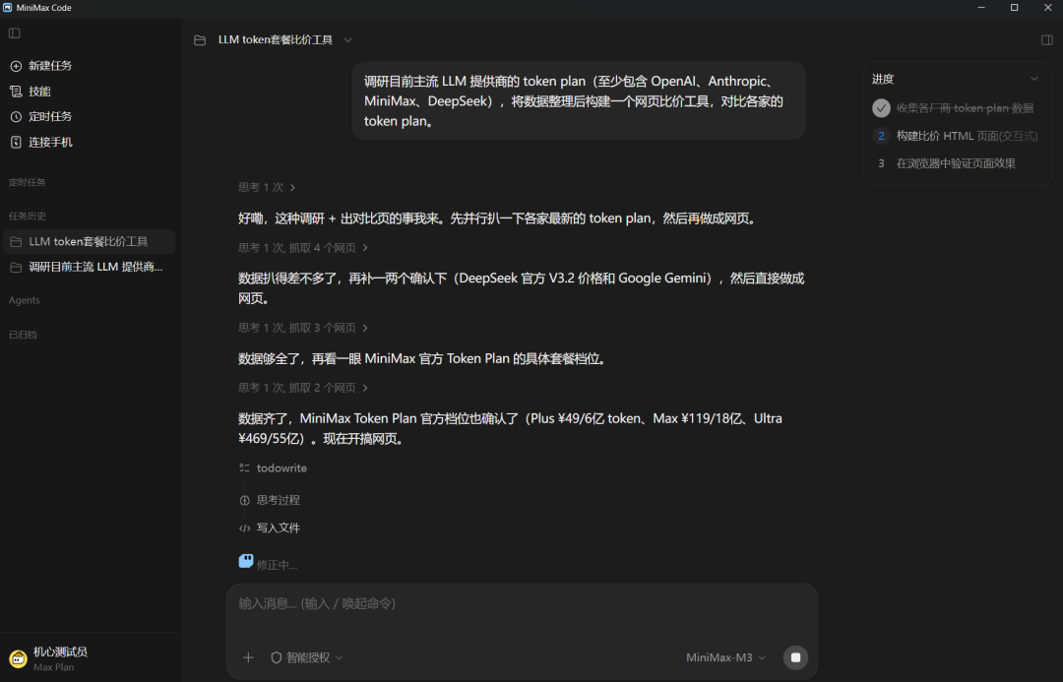Click the Max Plan label

(53, 667)
